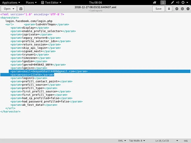This screenshot has width=191, height=143.
Task: Click the had_password_prefilled=false line
Action: coord(47,102)
